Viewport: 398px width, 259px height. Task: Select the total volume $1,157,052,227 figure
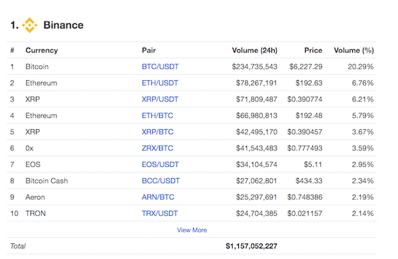tap(251, 246)
